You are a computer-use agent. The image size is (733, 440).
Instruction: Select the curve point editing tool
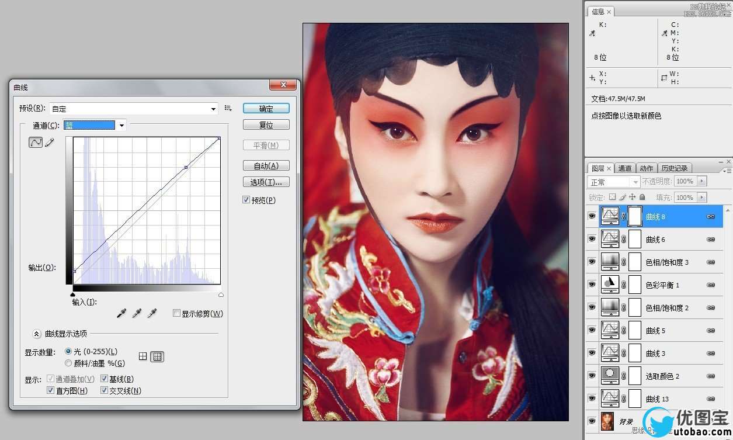tap(36, 142)
